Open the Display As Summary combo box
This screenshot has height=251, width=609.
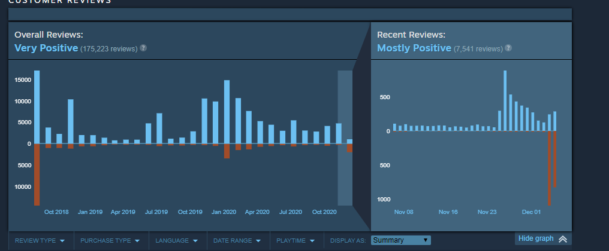[x=401, y=240]
